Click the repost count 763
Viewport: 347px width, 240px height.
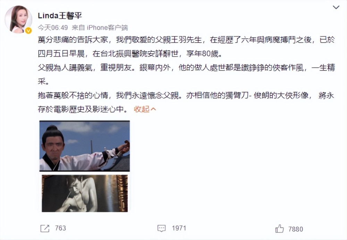click(60, 228)
